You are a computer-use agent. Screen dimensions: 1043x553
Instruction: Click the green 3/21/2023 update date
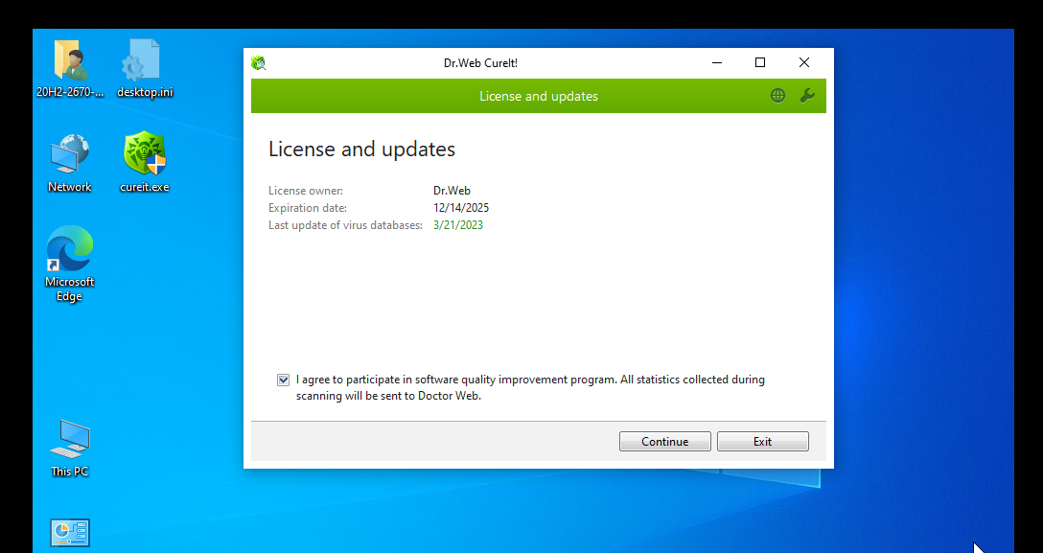(x=458, y=225)
